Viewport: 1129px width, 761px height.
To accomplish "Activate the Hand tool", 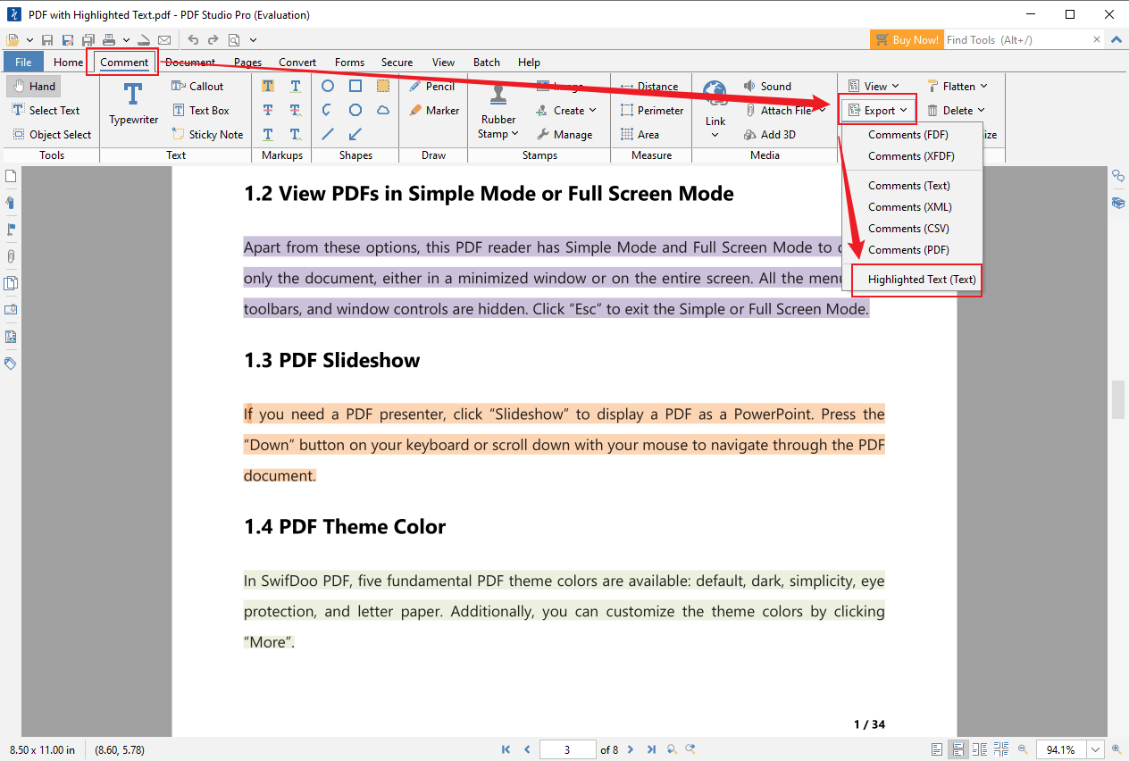I will pos(34,87).
